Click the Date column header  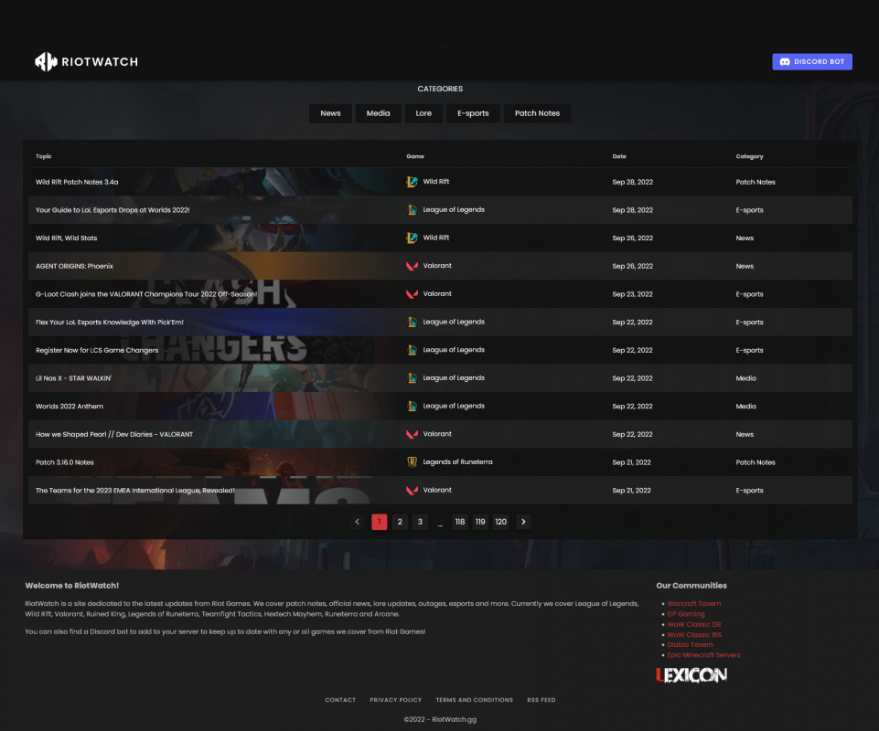pos(619,156)
